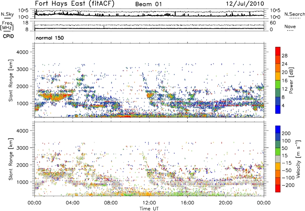The image size is (305, 211).
Task: Click the '16' tick on Power color bar
Action: pos(284,81)
